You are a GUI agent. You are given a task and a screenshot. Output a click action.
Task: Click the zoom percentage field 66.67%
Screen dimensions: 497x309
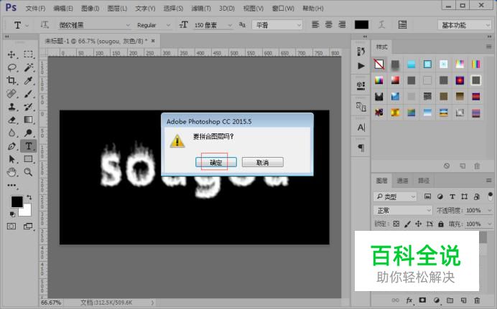[51, 303]
